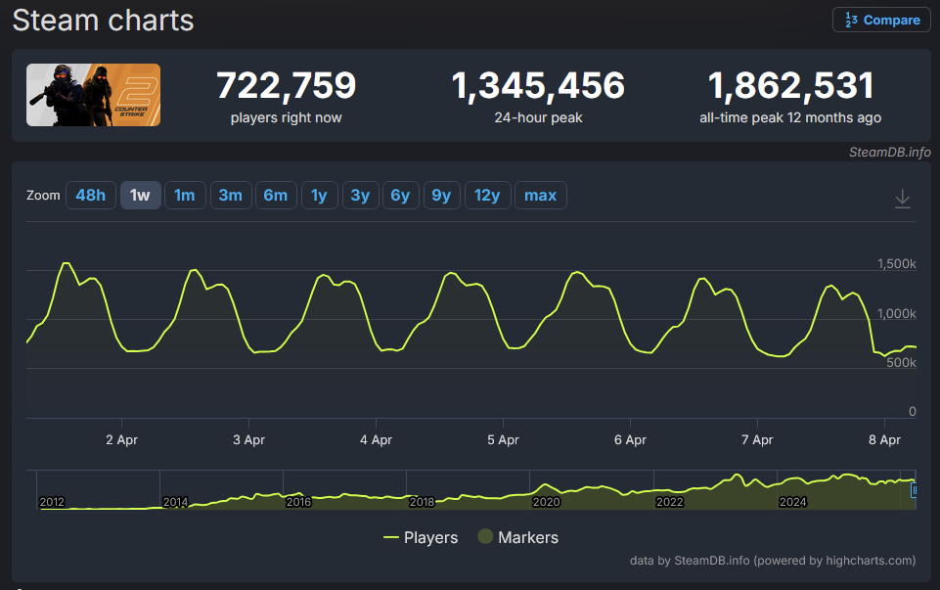Click the Steam charts heading
This screenshot has height=590, width=940.
click(103, 20)
